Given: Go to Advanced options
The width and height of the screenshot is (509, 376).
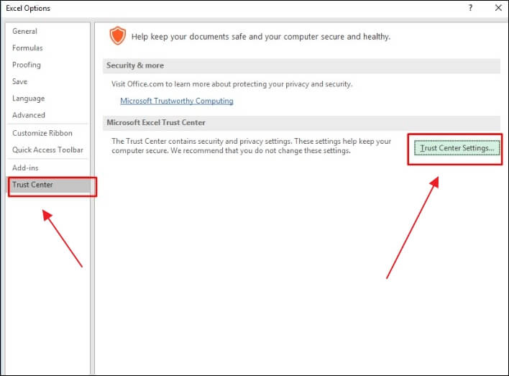Looking at the screenshot, I should [x=29, y=115].
